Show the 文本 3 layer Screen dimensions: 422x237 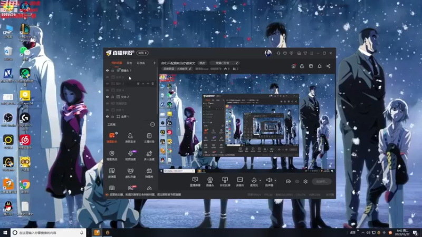coord(108,77)
